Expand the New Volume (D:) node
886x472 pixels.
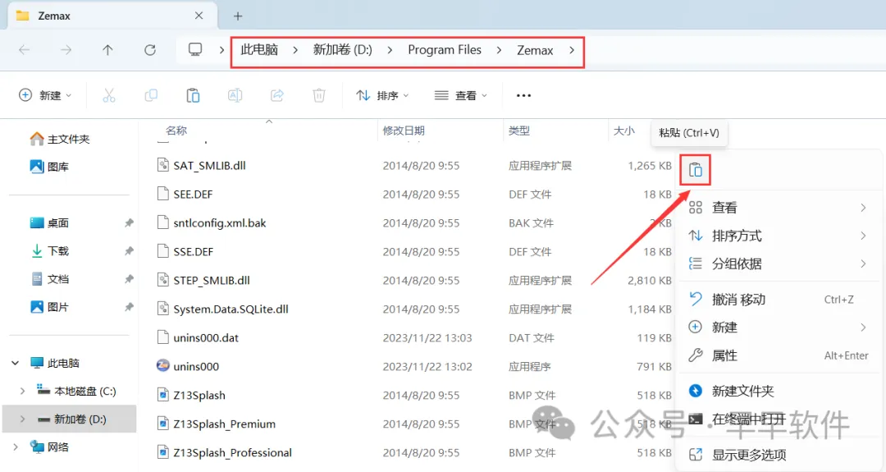coord(23,419)
